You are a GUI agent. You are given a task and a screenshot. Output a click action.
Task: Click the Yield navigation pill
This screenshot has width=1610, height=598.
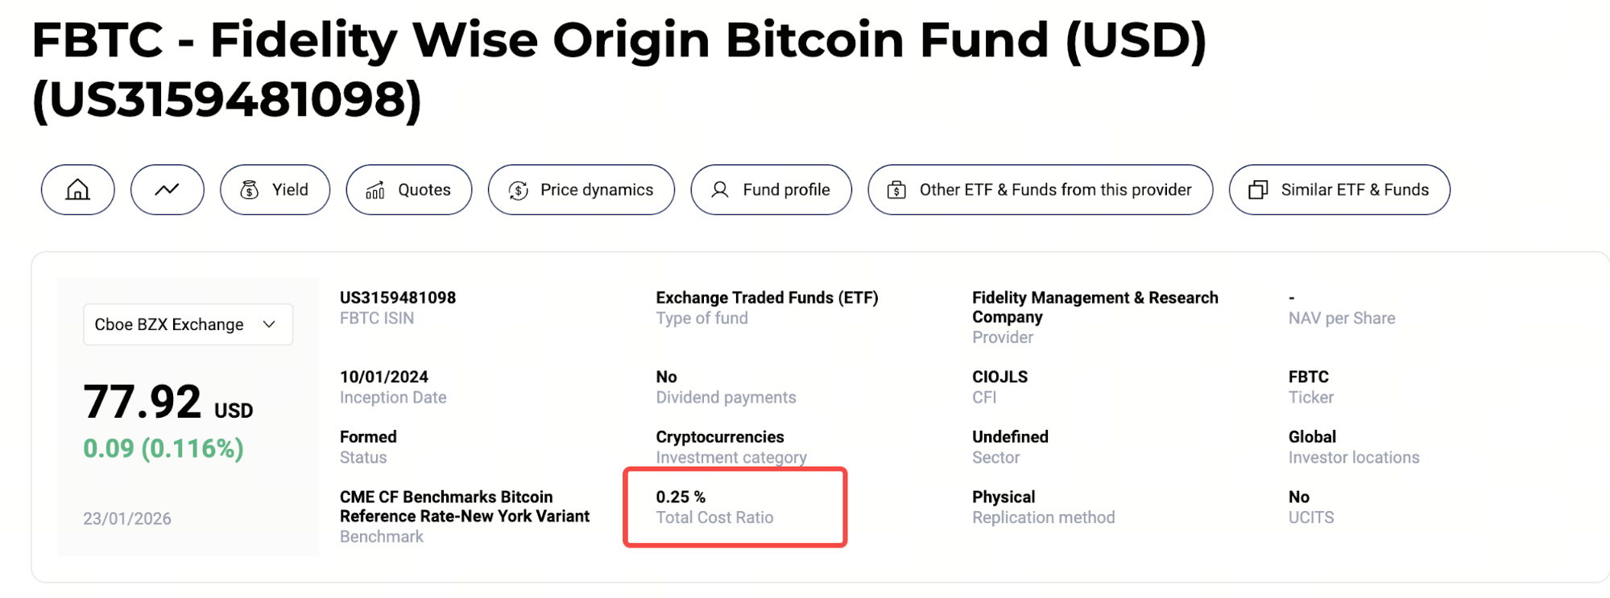[275, 190]
